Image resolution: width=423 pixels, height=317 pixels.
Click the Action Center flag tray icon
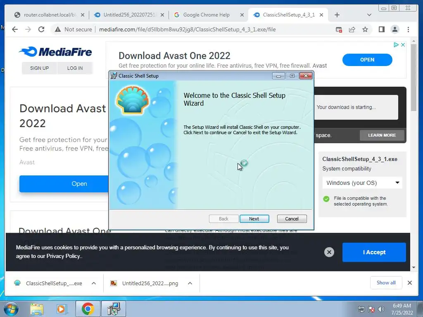[371, 310]
